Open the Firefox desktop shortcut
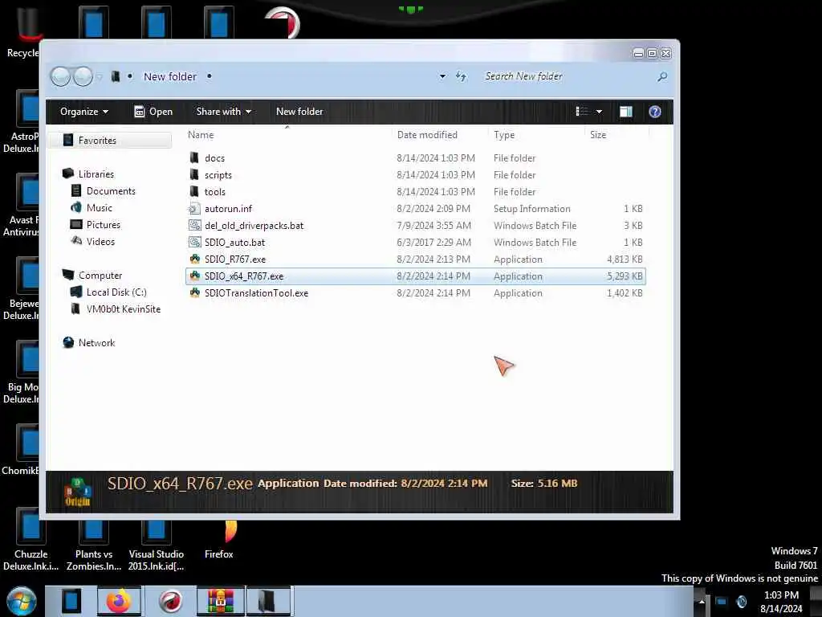Image resolution: width=822 pixels, height=617 pixels. tap(219, 541)
